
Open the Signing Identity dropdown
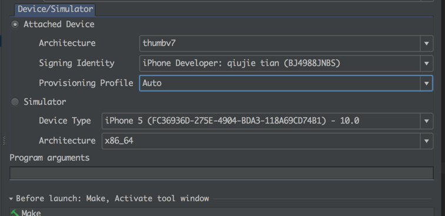click(x=286, y=64)
